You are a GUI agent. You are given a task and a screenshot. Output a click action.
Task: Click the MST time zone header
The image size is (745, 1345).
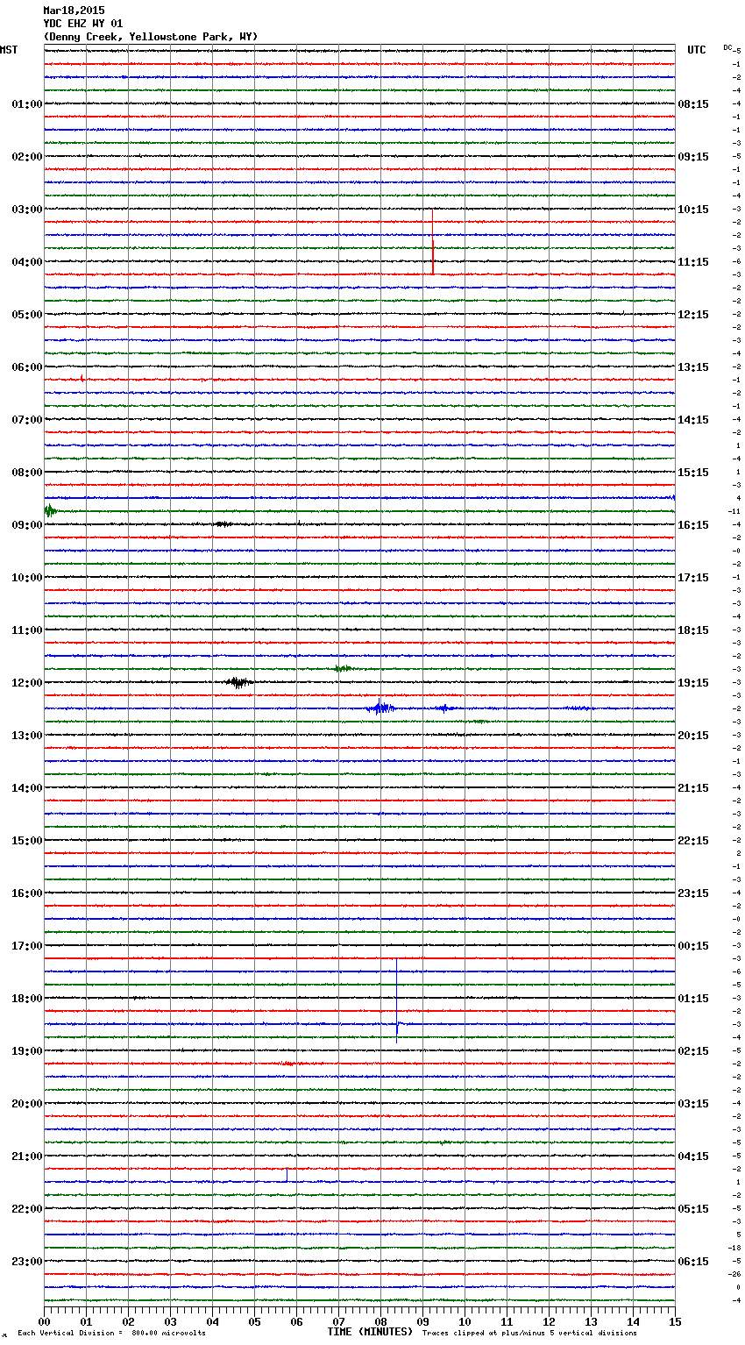9,50
